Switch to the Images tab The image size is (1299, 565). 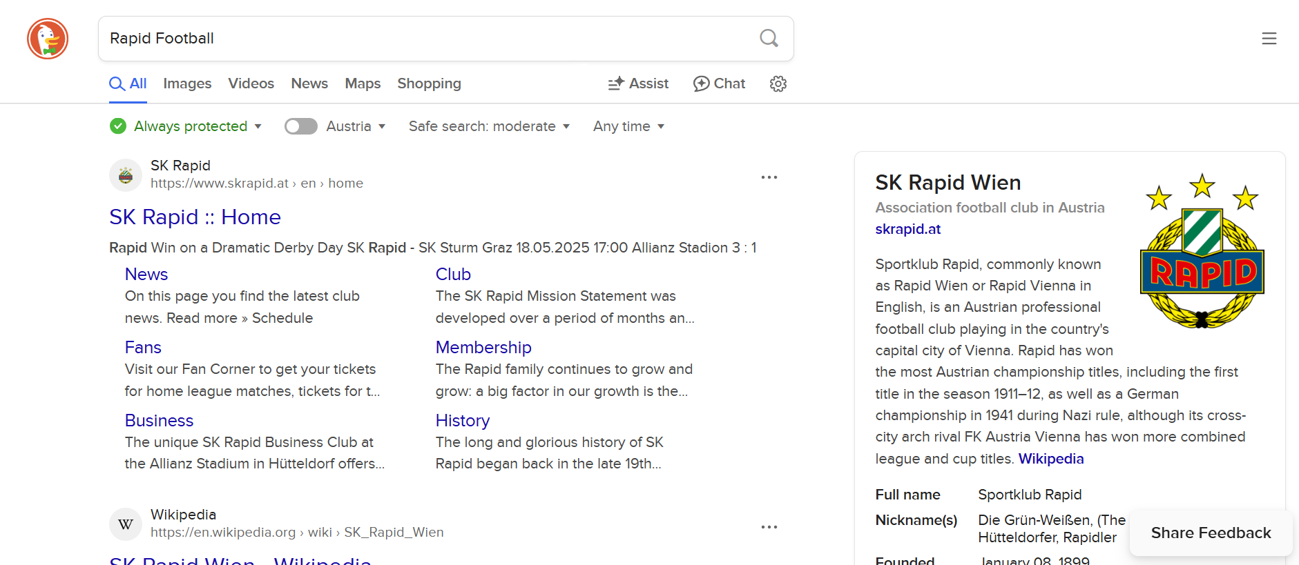coord(187,83)
